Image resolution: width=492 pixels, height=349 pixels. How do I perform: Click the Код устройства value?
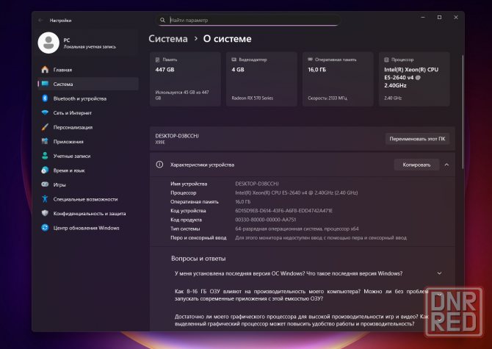[284, 211]
